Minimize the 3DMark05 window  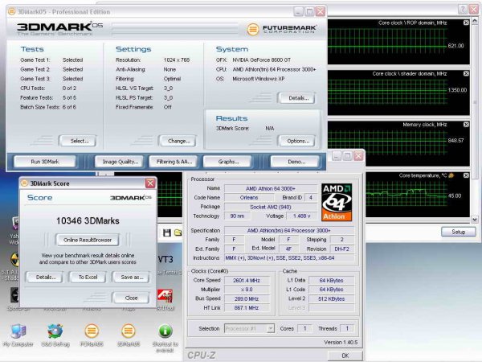coord(298,12)
